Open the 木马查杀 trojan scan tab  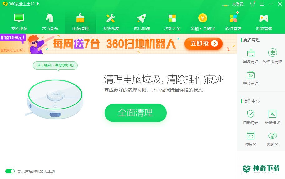click(50, 22)
